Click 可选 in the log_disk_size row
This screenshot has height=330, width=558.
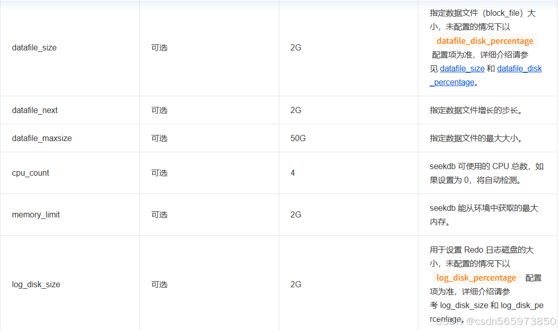160,284
